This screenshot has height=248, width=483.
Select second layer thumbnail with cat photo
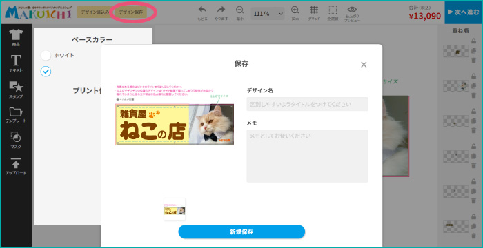pos(456,86)
